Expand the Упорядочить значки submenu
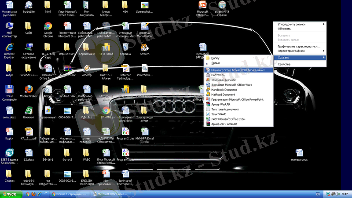352x198 pixels. click(300, 24)
